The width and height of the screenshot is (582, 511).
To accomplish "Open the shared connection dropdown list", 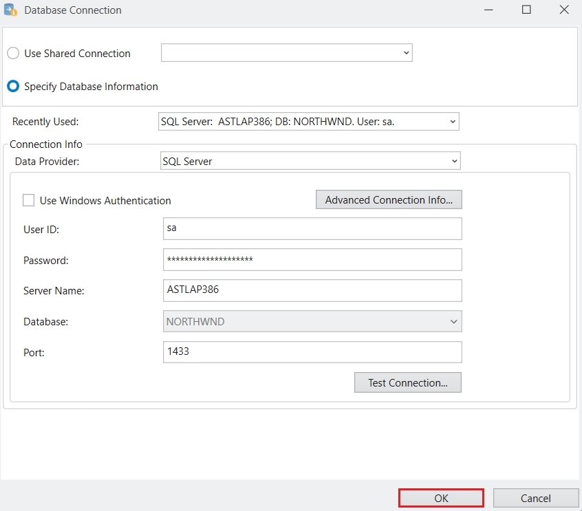I will tap(286, 53).
